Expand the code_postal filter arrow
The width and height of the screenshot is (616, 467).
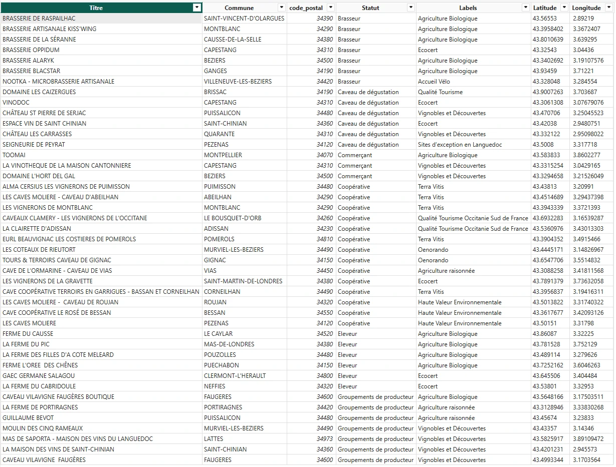pyautogui.click(x=330, y=8)
